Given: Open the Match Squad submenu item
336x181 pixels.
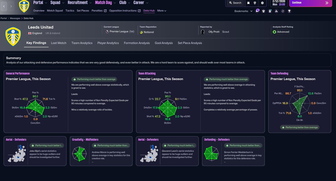Looking at the screenshot, I should (x=55, y=11).
